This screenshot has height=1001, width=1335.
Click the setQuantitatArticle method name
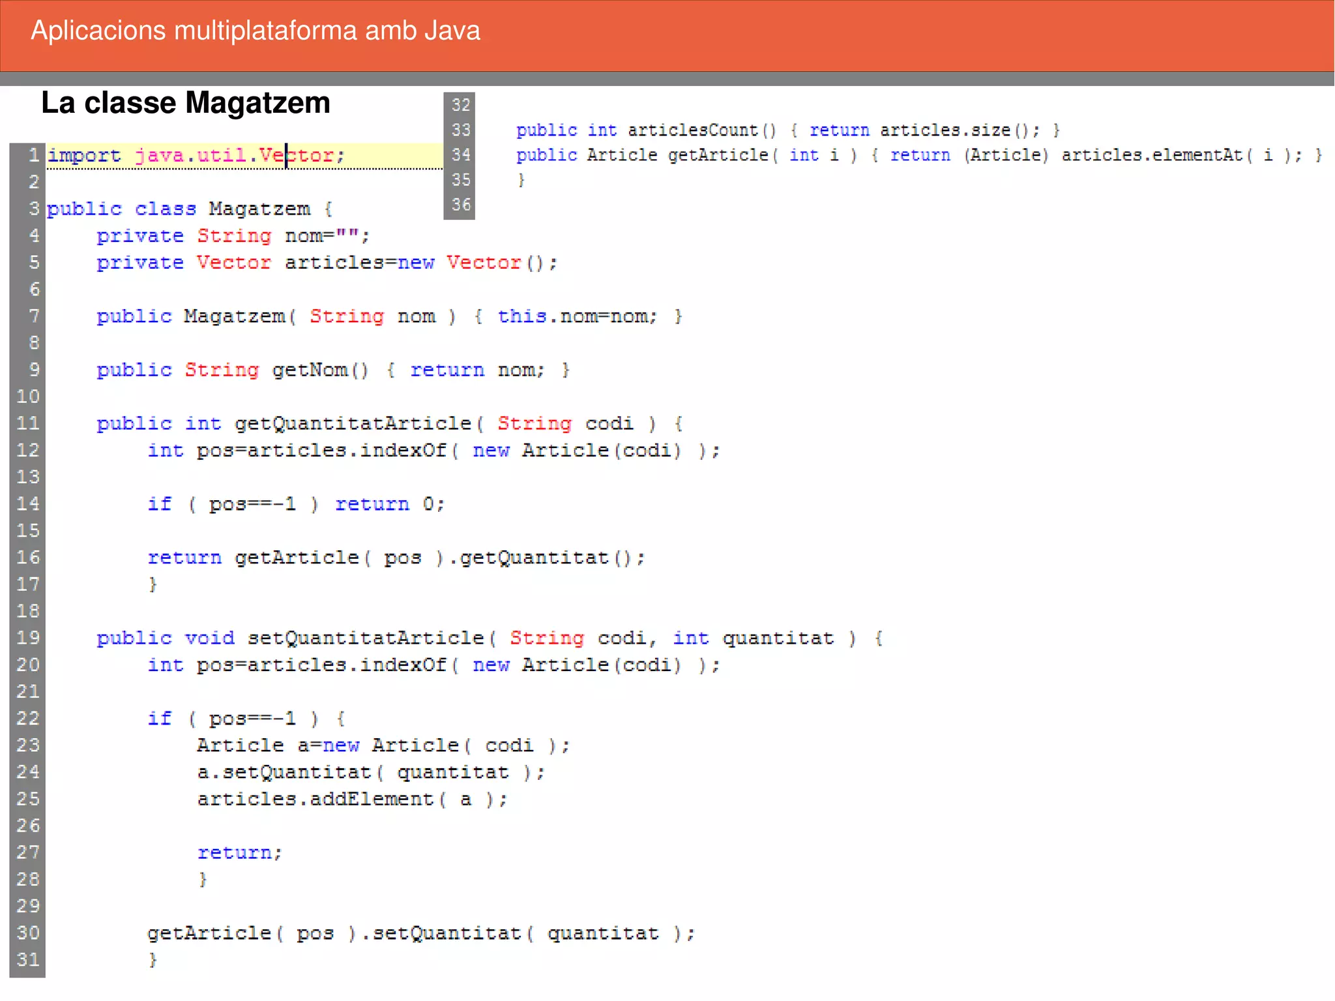coord(365,638)
